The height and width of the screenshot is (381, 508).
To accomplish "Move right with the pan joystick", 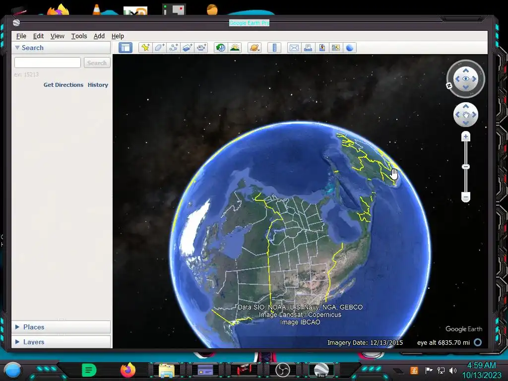I will 474,115.
